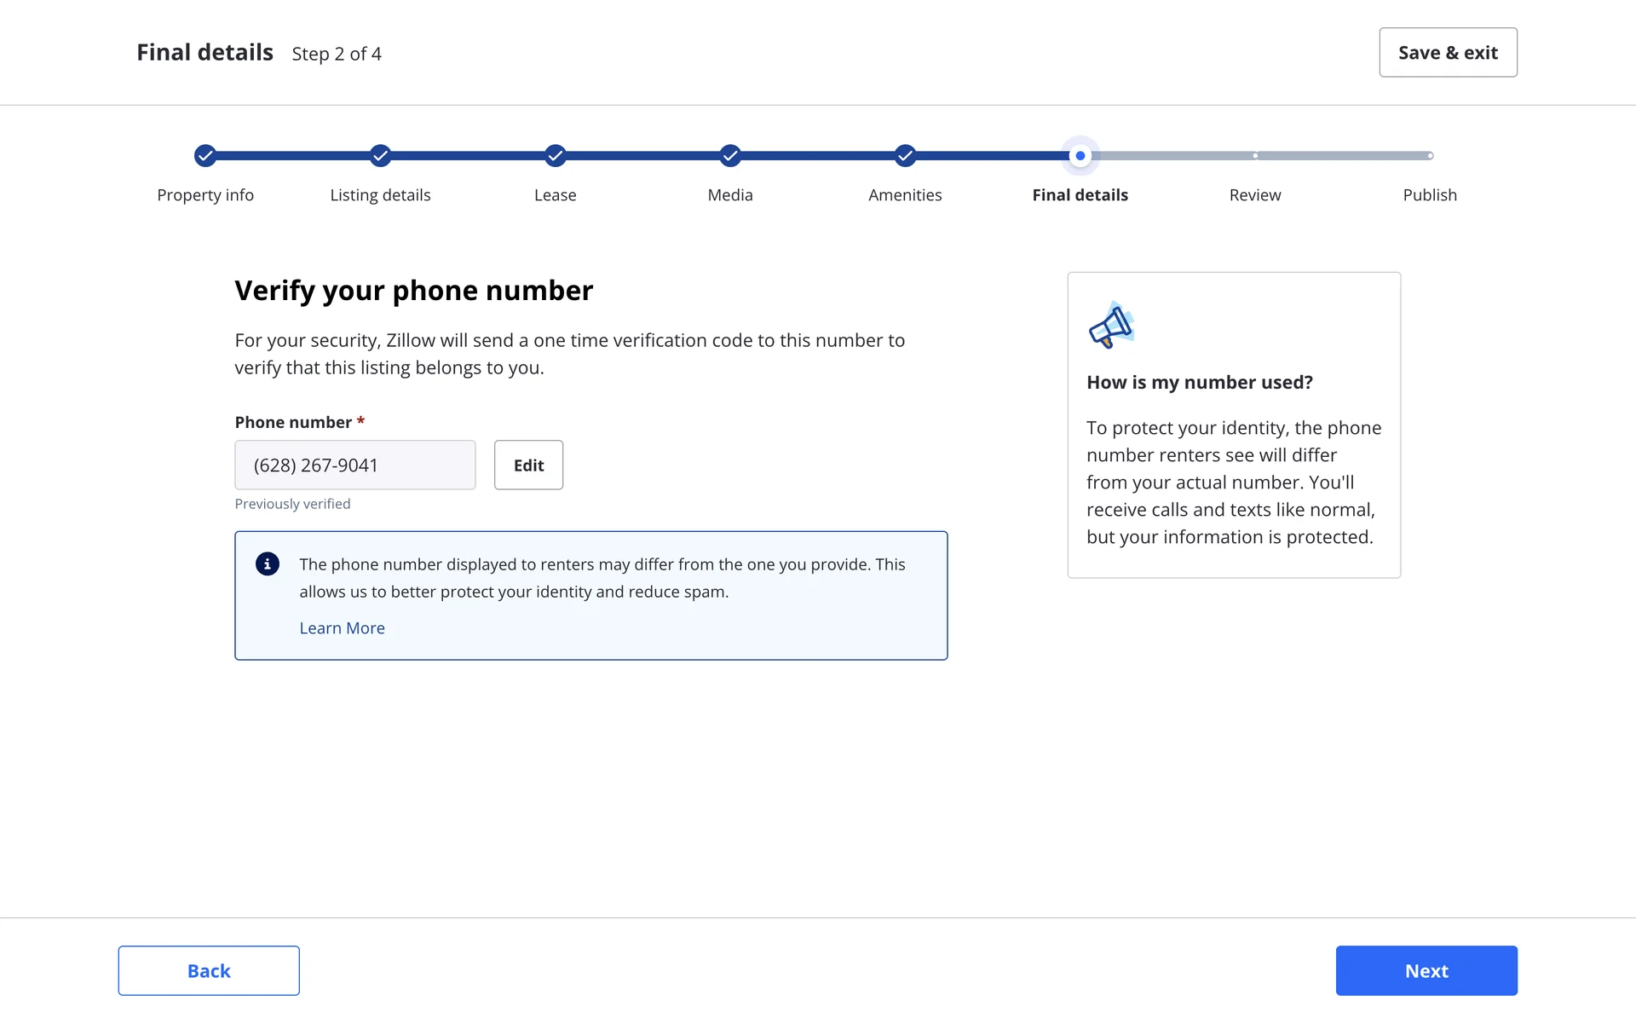1636x1023 pixels.
Task: Click the Property info checkmark step icon
Action: coord(205,155)
